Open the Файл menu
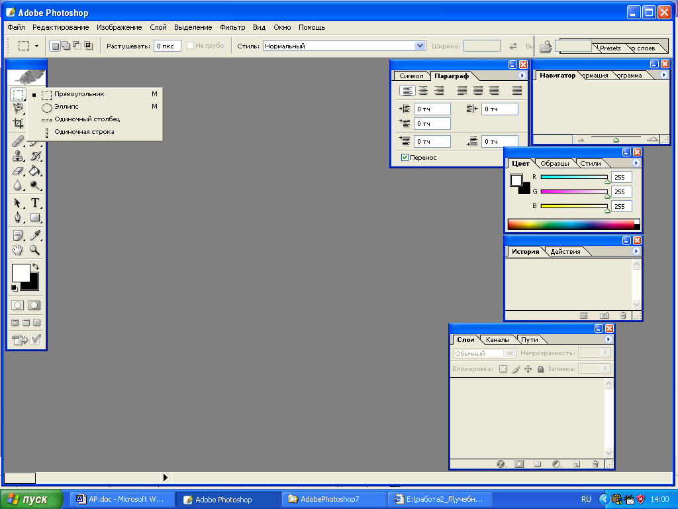 [16, 27]
